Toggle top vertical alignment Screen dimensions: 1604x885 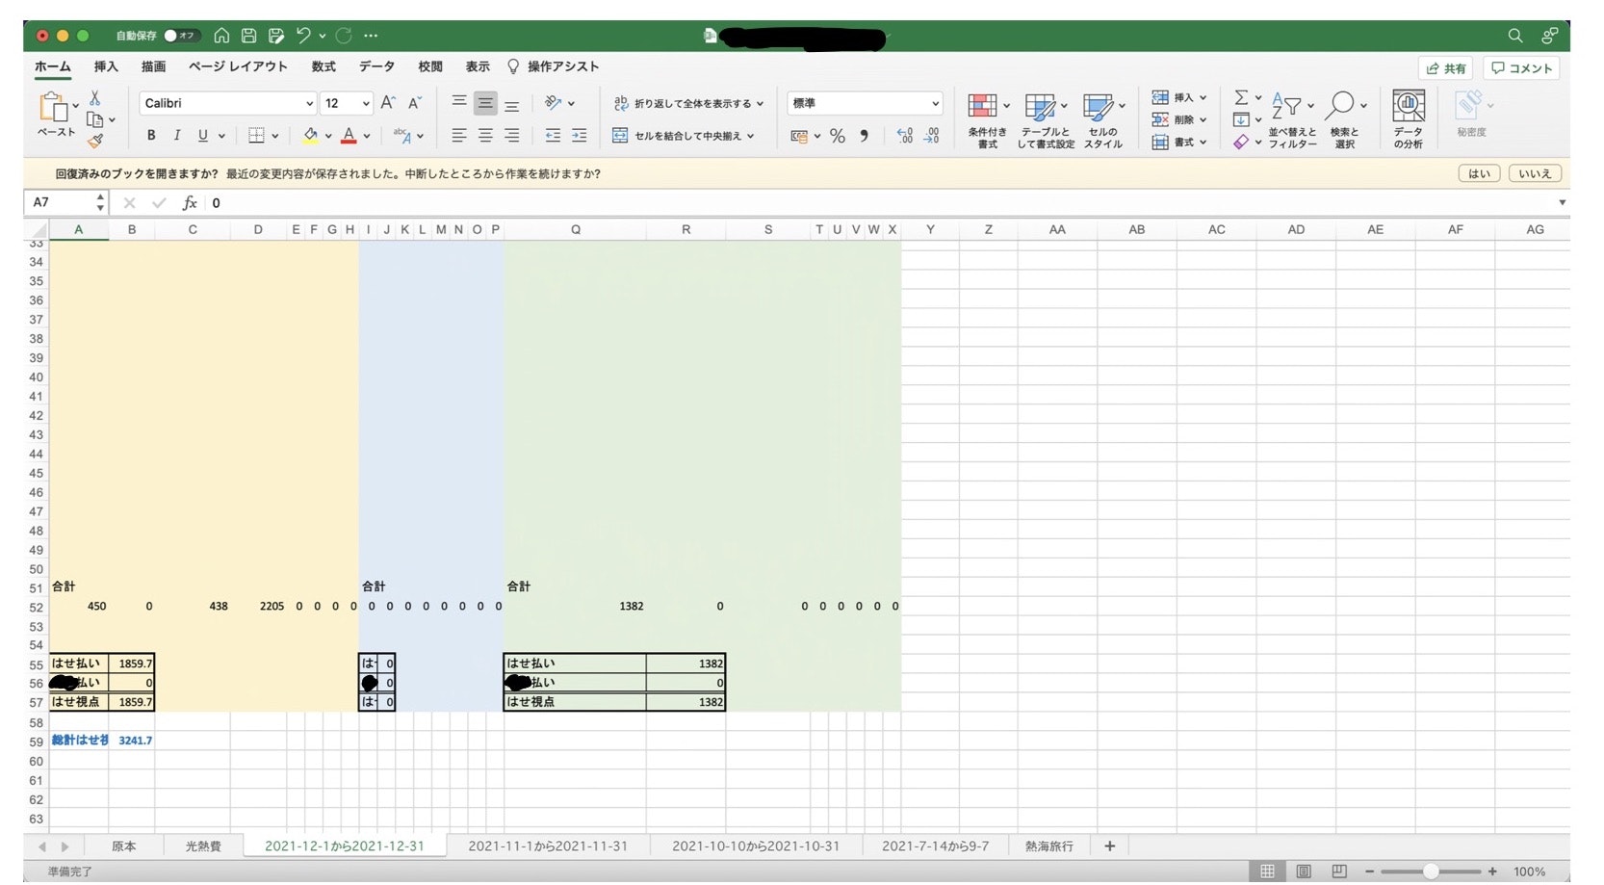(x=459, y=103)
